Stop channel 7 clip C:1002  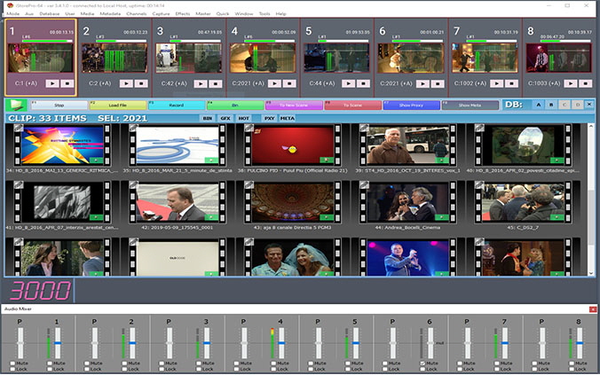point(511,83)
